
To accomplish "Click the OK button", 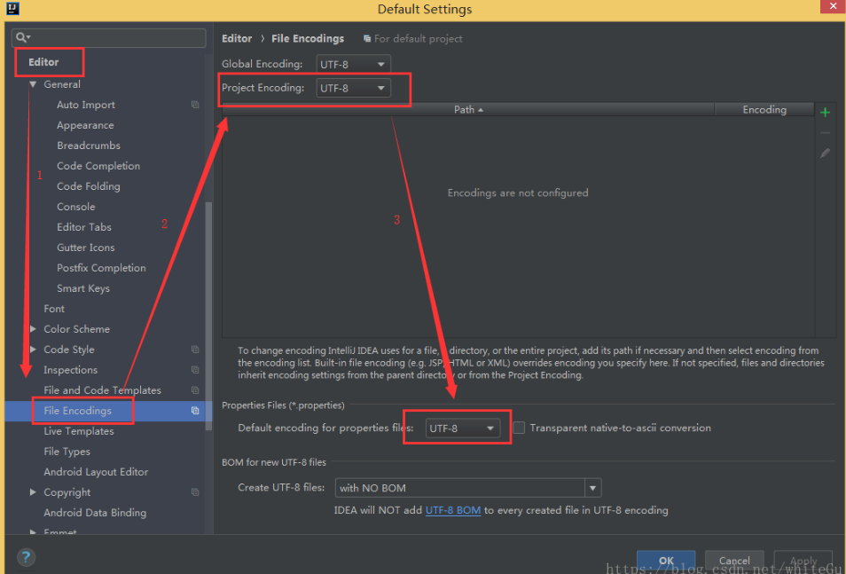I will [x=666, y=561].
